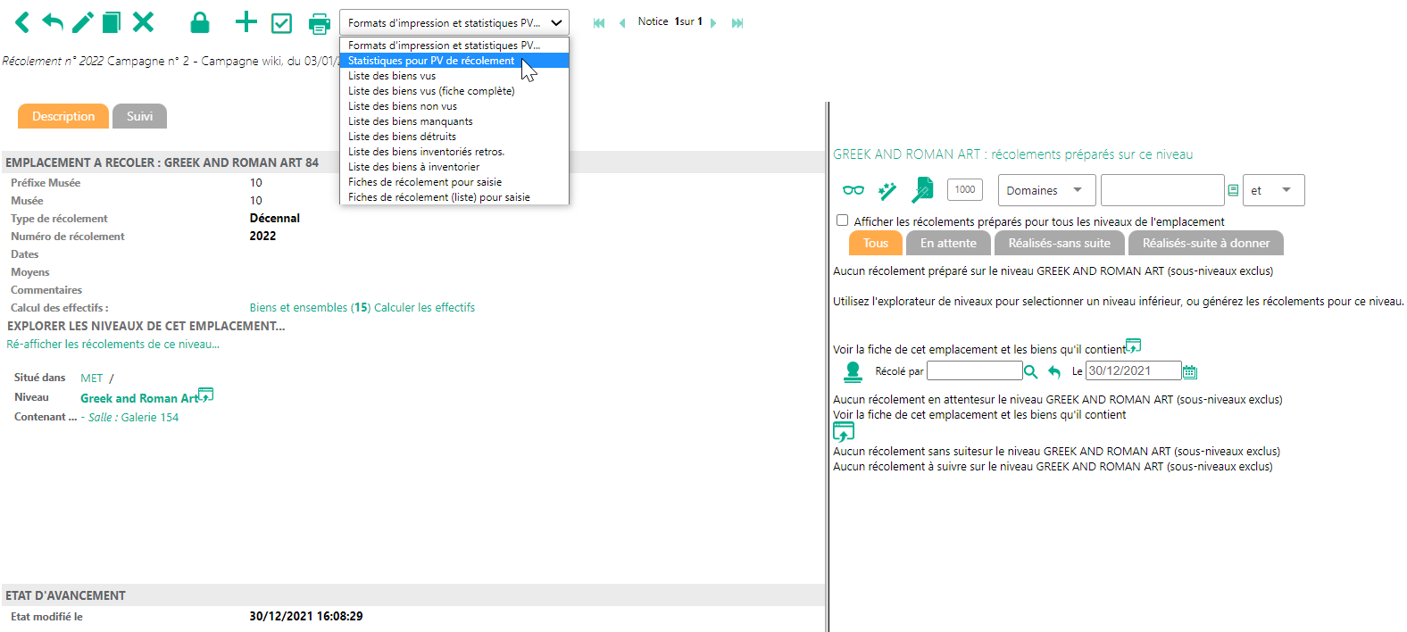Image resolution: width=1407 pixels, height=632 pixels.
Task: Switch to the Suivi tab
Action: click(x=139, y=116)
